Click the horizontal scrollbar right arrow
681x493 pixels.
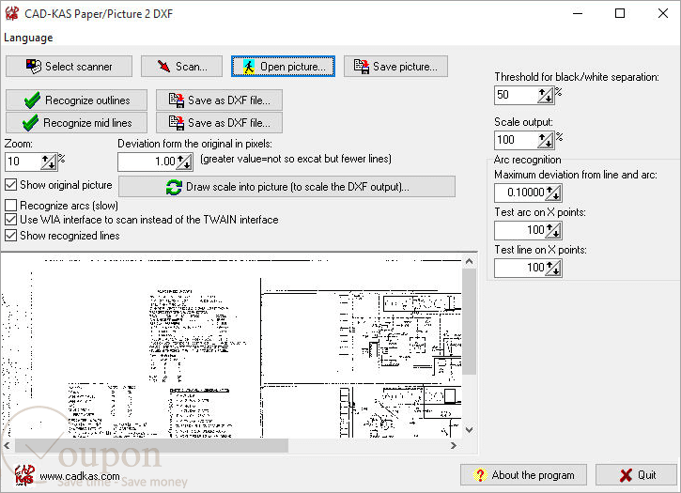point(454,446)
